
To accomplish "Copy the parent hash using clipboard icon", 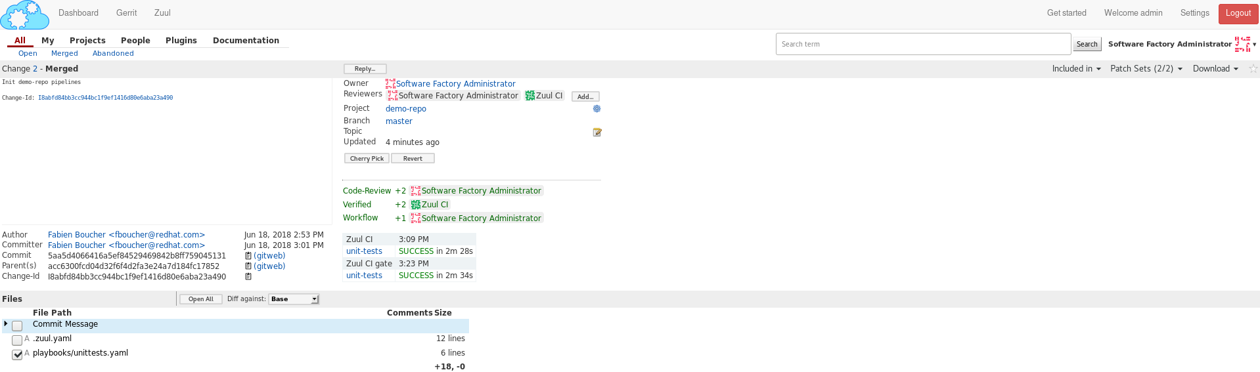I will 248,266.
